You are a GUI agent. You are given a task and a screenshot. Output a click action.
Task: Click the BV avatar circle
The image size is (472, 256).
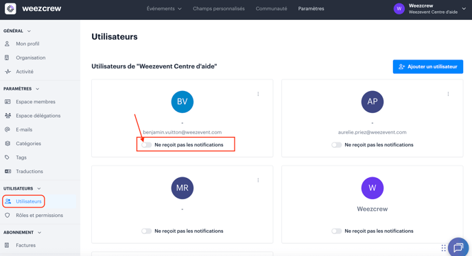pyautogui.click(x=182, y=102)
